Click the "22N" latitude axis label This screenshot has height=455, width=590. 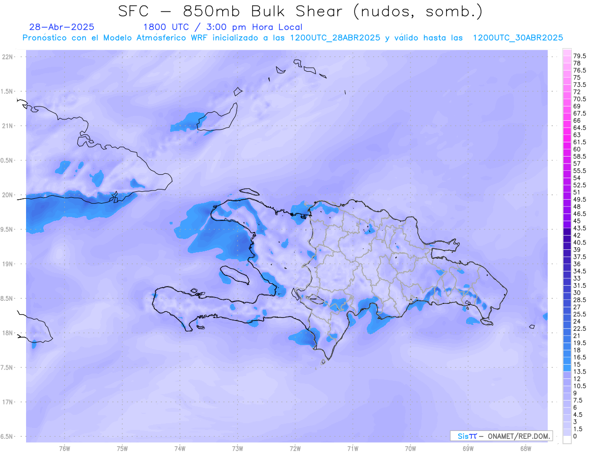pyautogui.click(x=8, y=57)
